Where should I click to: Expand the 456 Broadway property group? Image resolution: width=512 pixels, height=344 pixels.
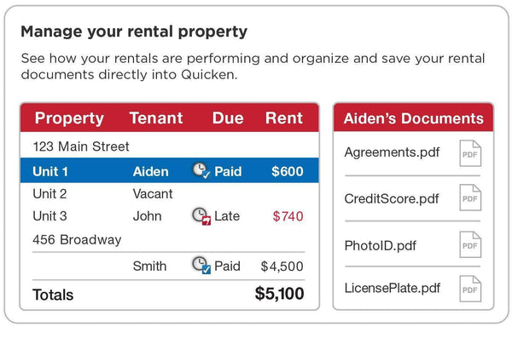pos(77,239)
